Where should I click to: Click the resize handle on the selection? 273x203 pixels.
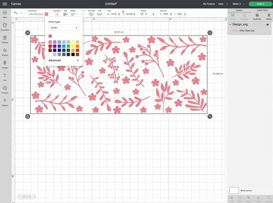coord(210,116)
